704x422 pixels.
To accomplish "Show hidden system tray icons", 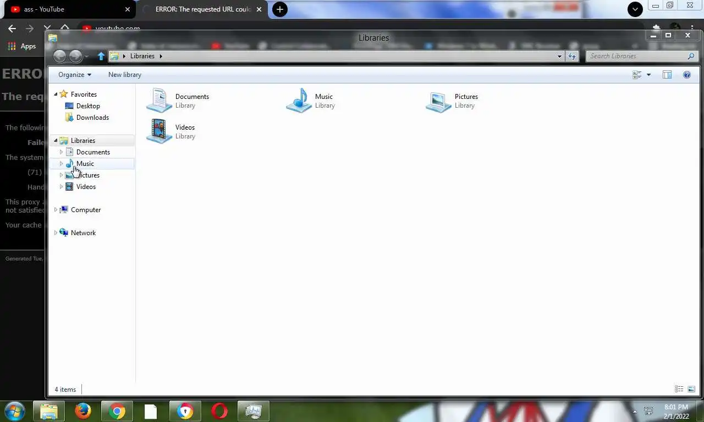I will click(635, 411).
